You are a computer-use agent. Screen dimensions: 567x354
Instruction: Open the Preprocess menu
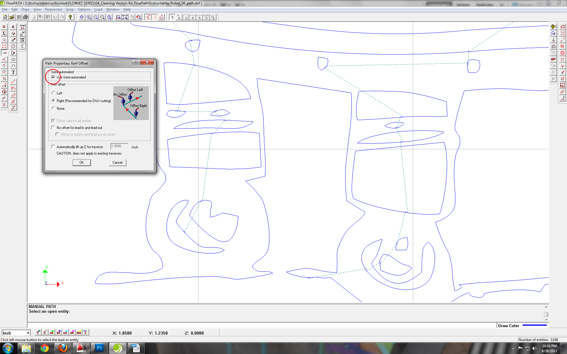pos(53,9)
